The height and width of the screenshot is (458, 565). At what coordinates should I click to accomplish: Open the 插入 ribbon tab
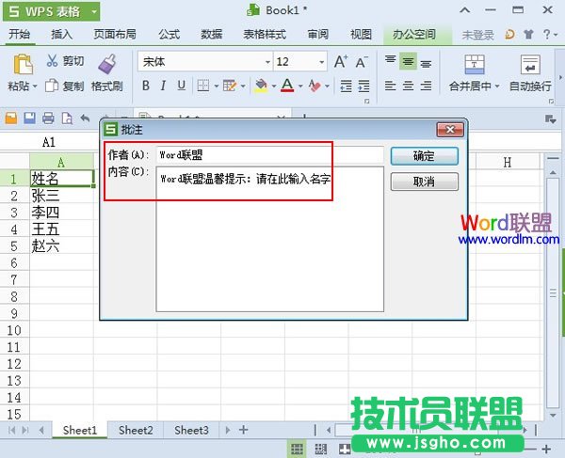(x=61, y=35)
